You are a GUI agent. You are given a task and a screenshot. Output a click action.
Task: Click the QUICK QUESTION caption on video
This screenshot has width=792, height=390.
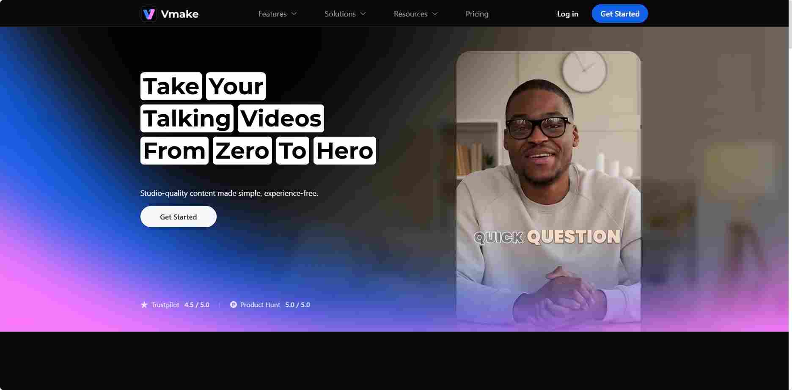[x=547, y=237]
